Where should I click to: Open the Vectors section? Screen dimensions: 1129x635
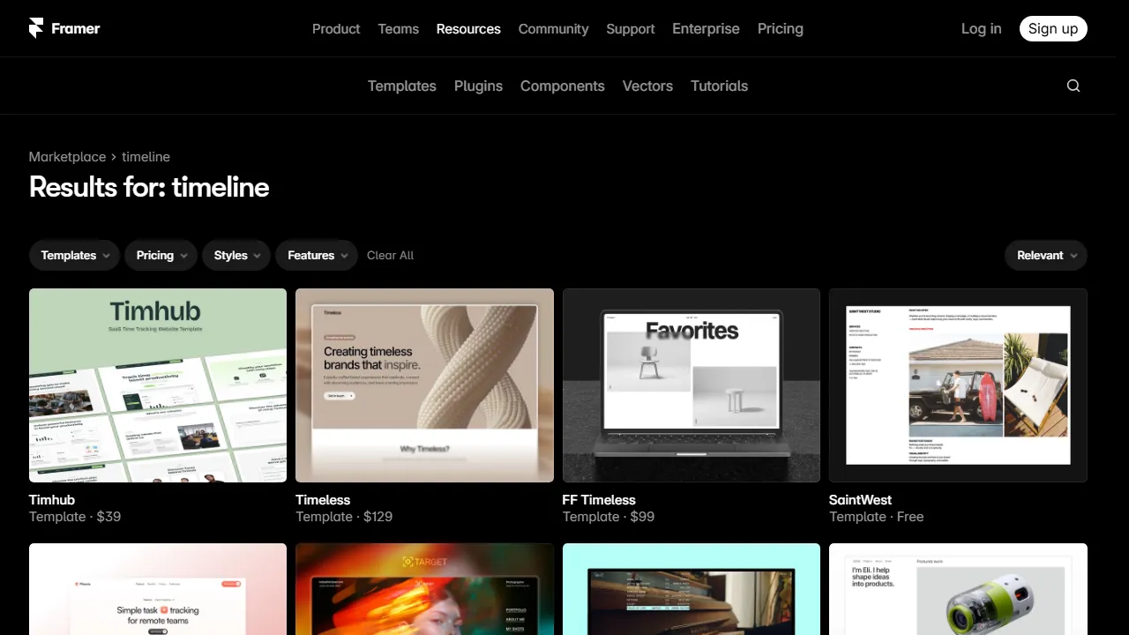647,86
